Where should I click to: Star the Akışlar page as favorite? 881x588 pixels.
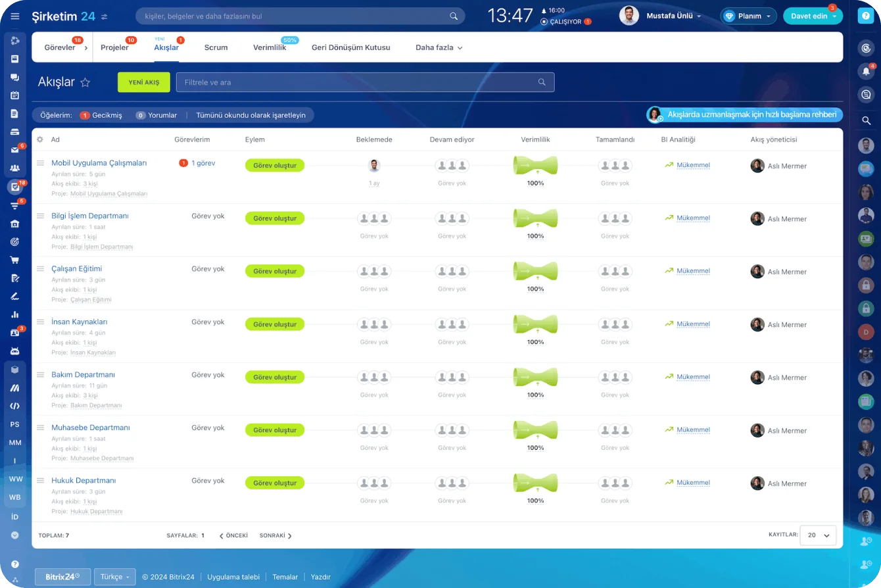point(85,82)
